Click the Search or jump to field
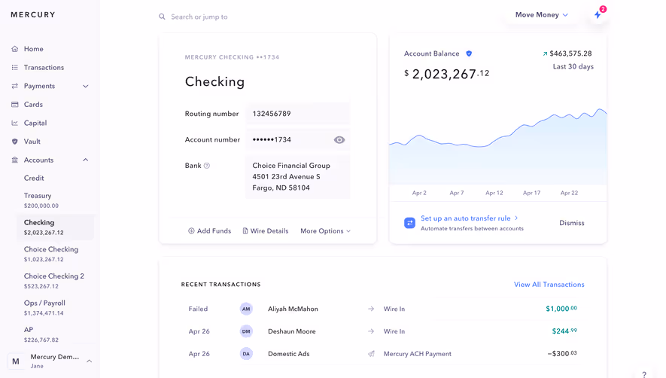This screenshot has height=378, width=666. (199, 17)
